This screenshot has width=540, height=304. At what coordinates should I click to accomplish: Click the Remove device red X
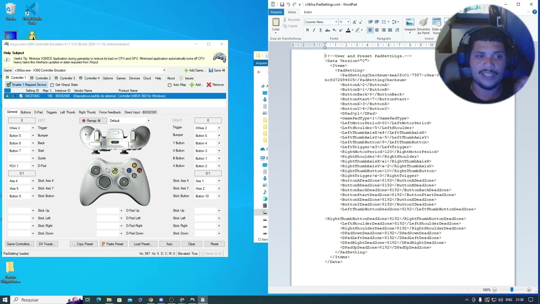click(x=209, y=85)
